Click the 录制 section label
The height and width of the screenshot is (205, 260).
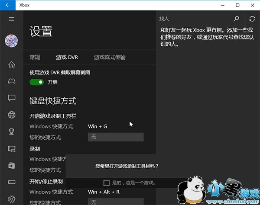pyautogui.click(x=35, y=149)
